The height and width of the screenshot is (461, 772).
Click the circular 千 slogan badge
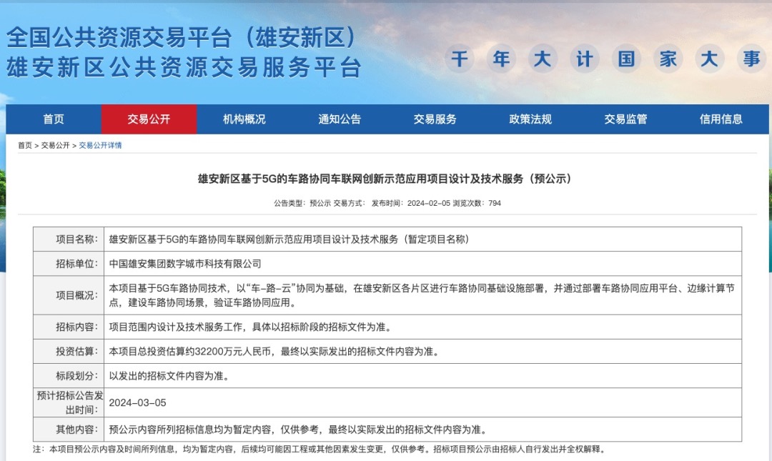coord(460,59)
